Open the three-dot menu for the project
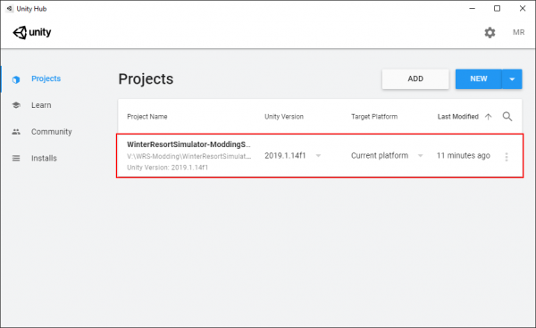Screen dimensions: 536x328 coord(507,157)
